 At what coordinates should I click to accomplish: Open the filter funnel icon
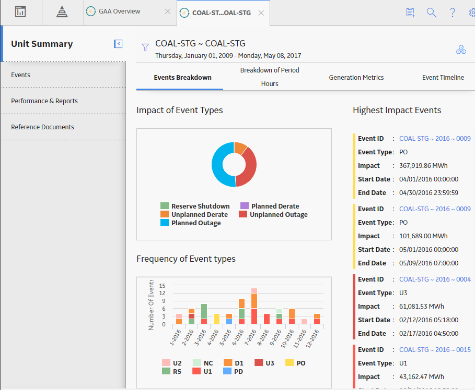pyautogui.click(x=145, y=47)
